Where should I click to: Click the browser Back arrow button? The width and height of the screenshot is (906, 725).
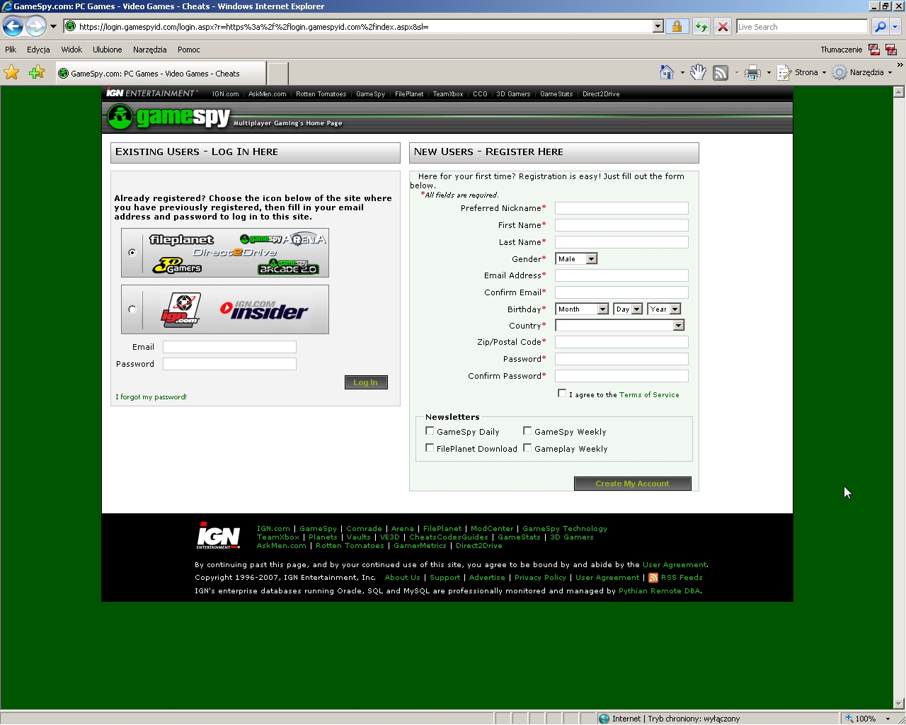coord(13,27)
